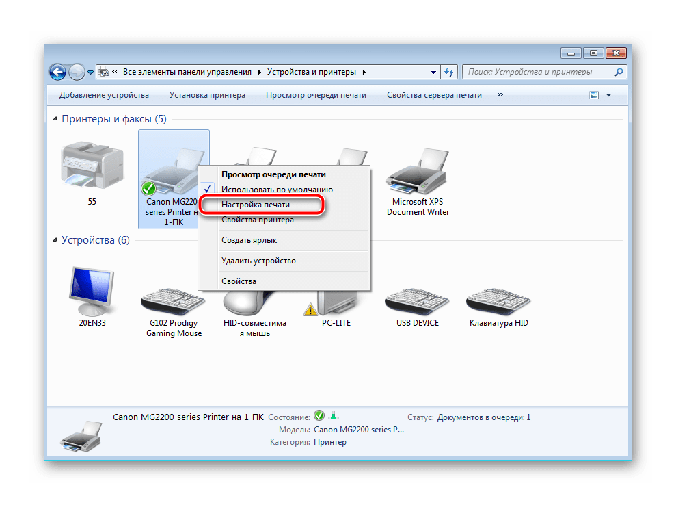This screenshot has height=505, width=676.
Task: Open the address bar history dropdown
Action: pyautogui.click(x=433, y=72)
